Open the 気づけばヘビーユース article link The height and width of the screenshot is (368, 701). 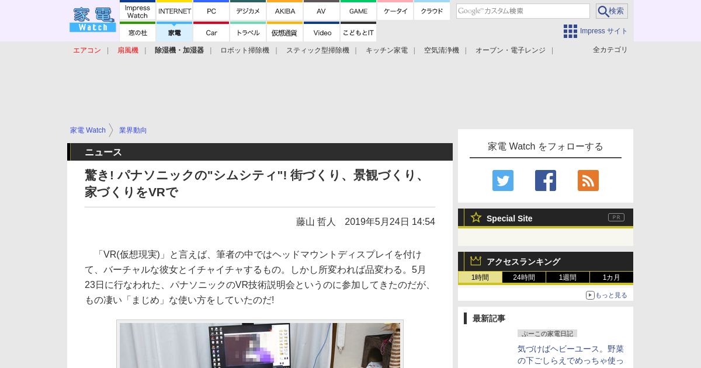click(x=571, y=355)
